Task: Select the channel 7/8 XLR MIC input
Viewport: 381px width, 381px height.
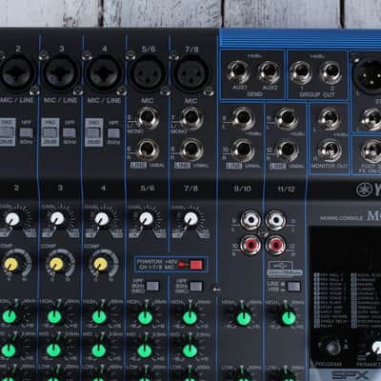Action: pos(191,73)
